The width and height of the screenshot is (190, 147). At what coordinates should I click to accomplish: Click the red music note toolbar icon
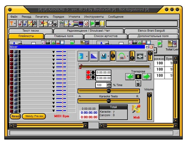click(20, 24)
